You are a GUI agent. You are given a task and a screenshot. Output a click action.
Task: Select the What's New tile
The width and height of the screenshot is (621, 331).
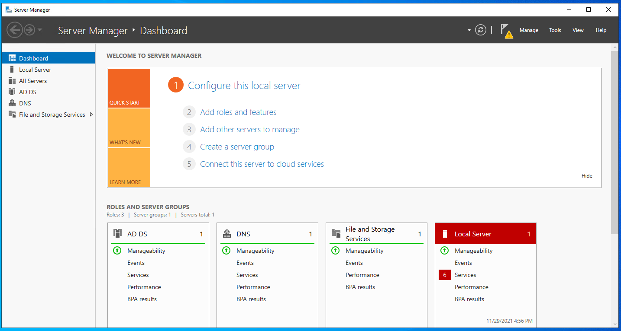pos(129,128)
